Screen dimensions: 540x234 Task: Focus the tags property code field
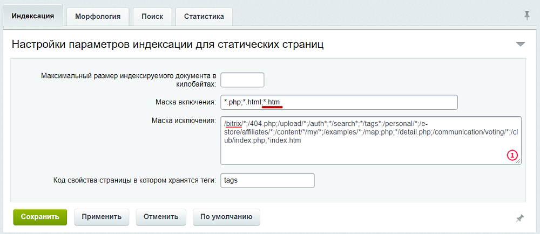[x=267, y=180]
